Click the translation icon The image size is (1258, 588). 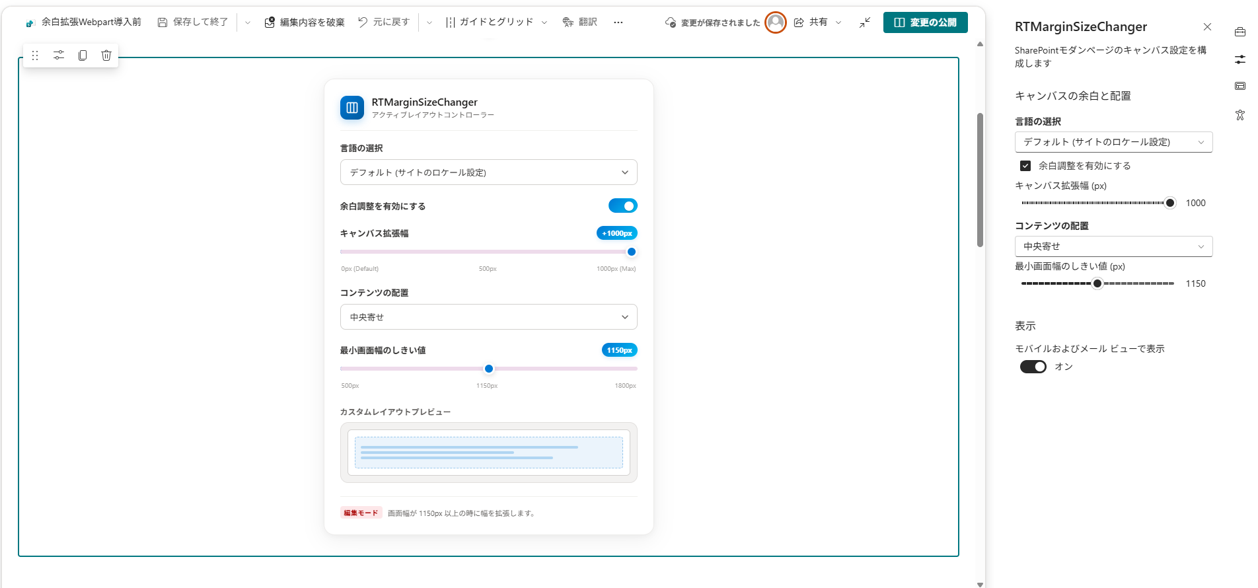coord(568,22)
